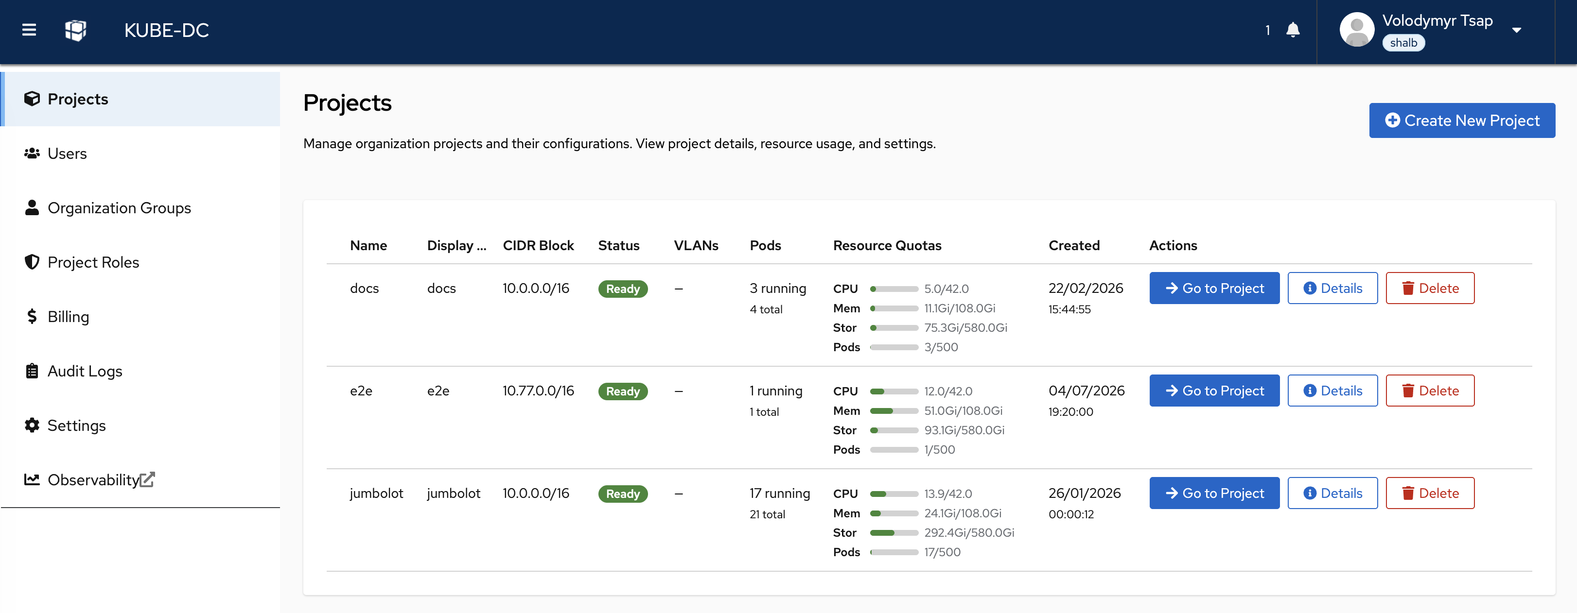
Task: Click e2e Mem quota bar 51.0Gi/108.0Gi
Action: (x=894, y=410)
